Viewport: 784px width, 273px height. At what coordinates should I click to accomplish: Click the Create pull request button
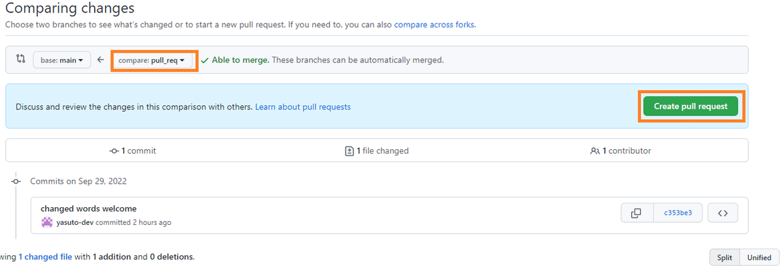pos(691,106)
